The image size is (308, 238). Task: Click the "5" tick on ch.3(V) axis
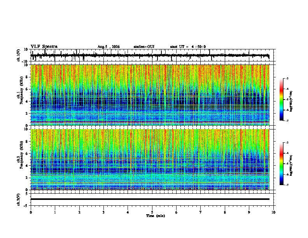[27, 194]
